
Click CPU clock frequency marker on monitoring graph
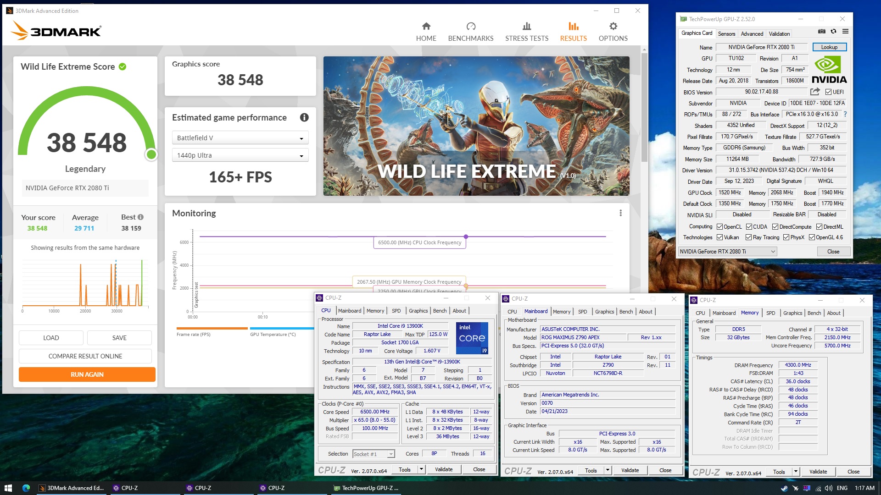466,236
